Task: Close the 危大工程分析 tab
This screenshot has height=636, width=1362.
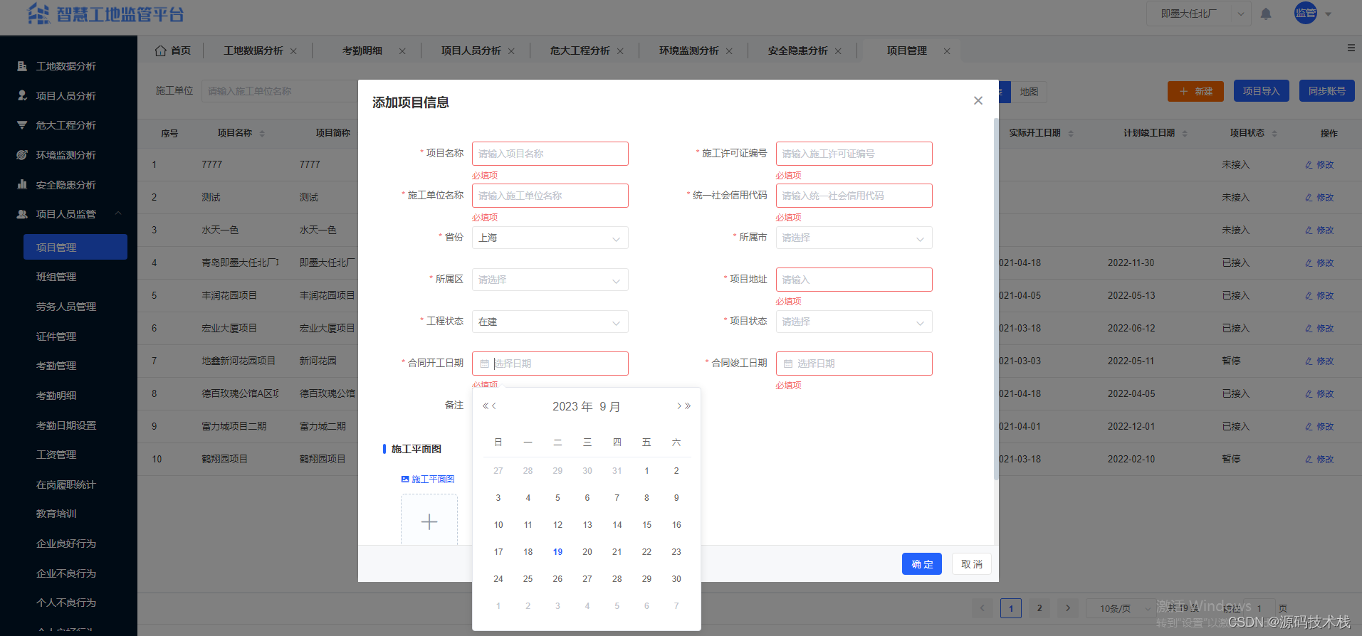Action: pyautogui.click(x=620, y=51)
